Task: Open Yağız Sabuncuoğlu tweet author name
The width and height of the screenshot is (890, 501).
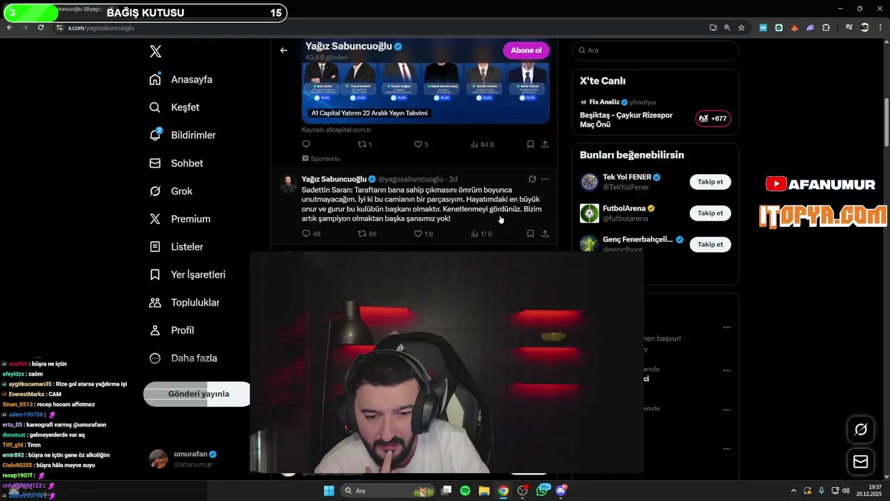Action: tap(334, 179)
